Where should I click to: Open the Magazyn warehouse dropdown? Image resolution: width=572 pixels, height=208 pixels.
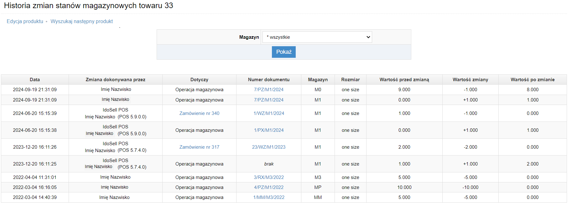click(317, 37)
